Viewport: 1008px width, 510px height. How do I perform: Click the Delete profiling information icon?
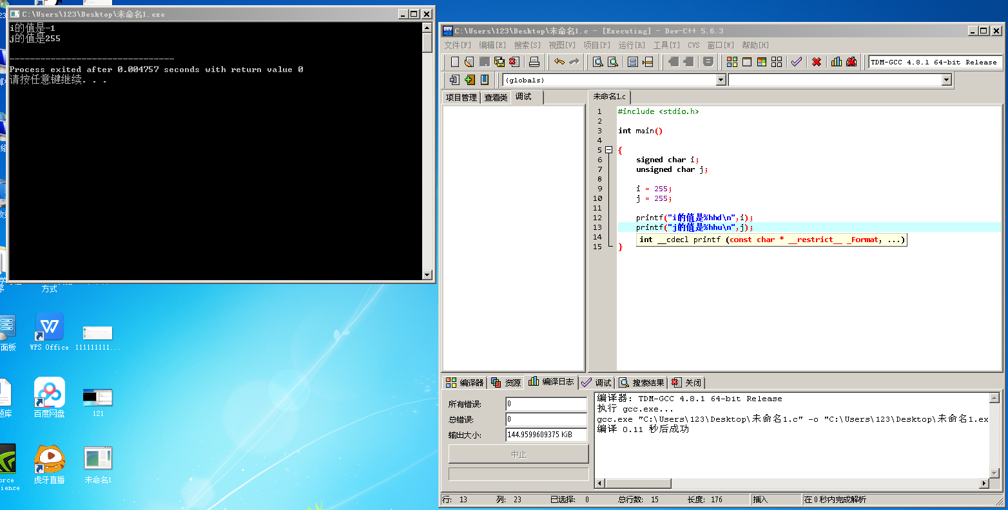(851, 62)
